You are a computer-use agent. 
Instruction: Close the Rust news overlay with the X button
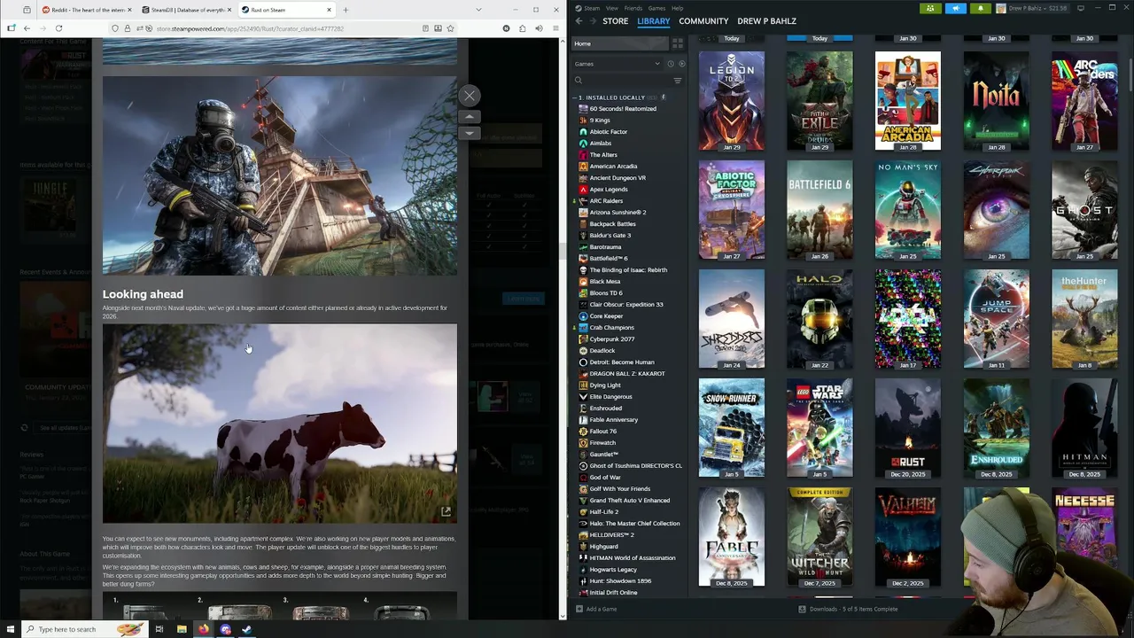pos(470,96)
